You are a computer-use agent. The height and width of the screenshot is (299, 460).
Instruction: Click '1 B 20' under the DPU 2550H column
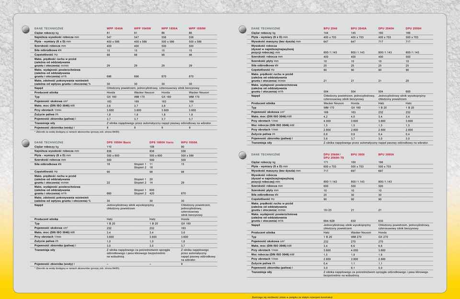tap(410, 108)
